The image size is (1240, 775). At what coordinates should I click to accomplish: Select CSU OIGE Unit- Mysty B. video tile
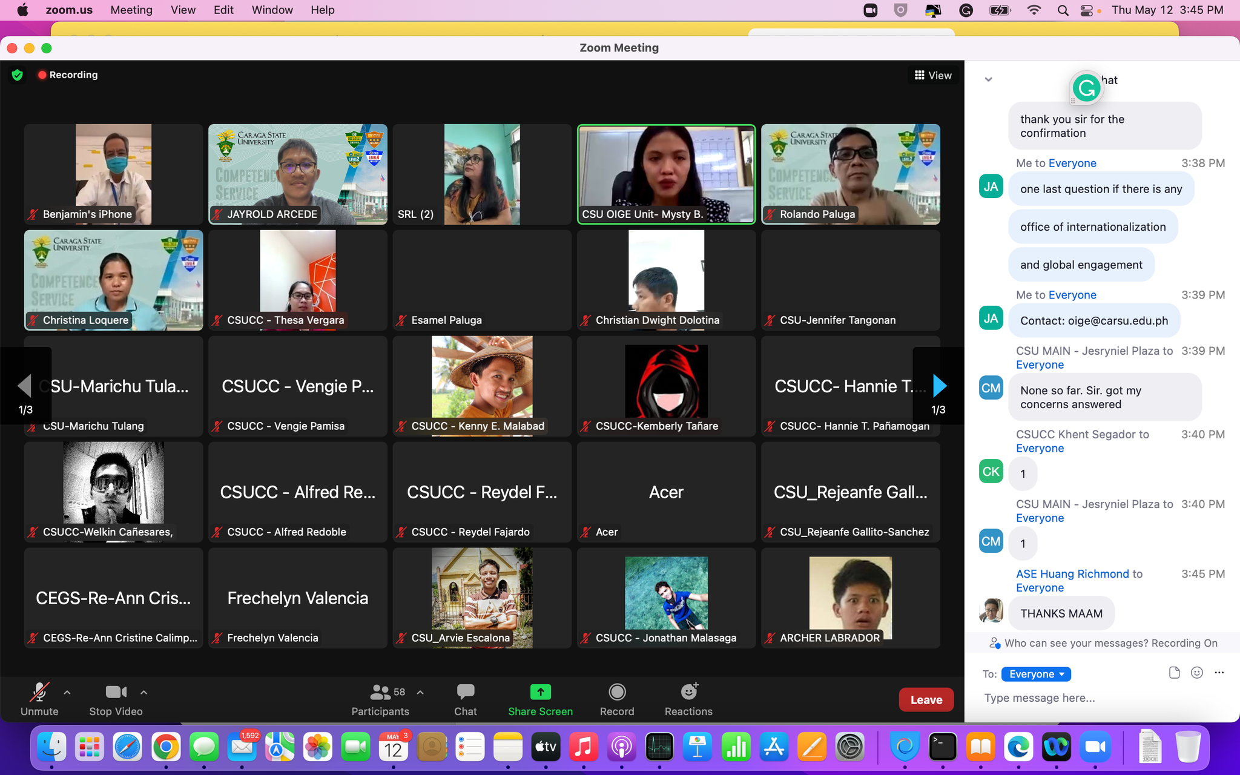tap(666, 174)
